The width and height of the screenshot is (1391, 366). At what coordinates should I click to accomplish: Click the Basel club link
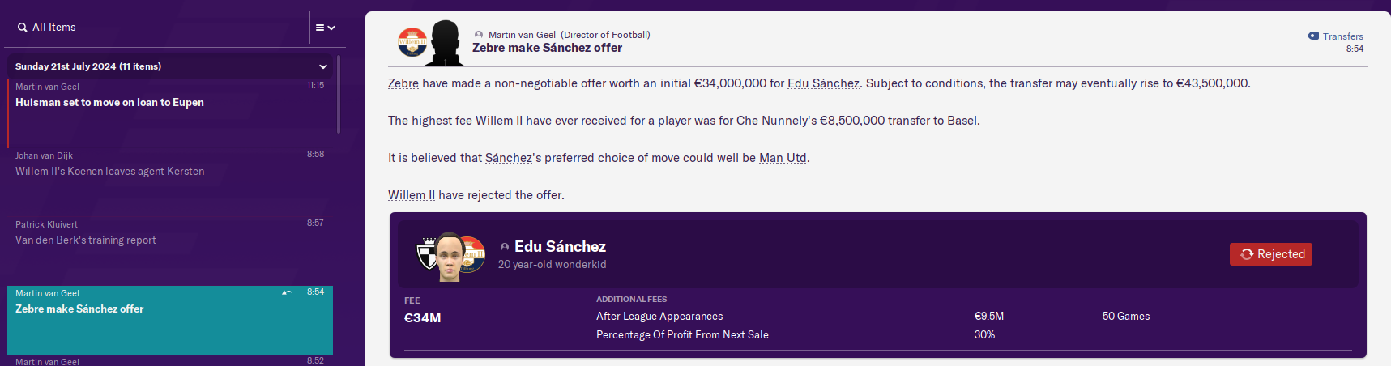pyautogui.click(x=962, y=121)
